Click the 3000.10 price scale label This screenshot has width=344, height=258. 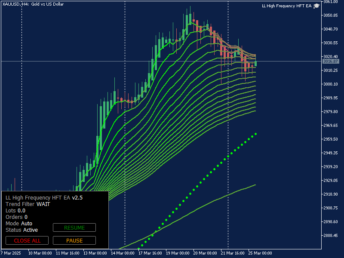(x=331, y=84)
